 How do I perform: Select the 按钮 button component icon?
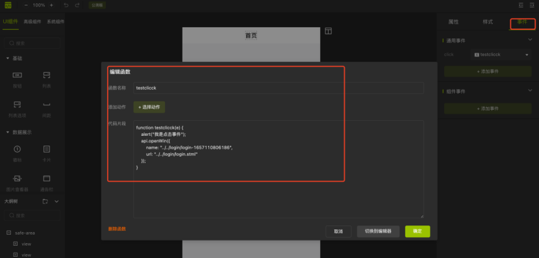[17, 75]
